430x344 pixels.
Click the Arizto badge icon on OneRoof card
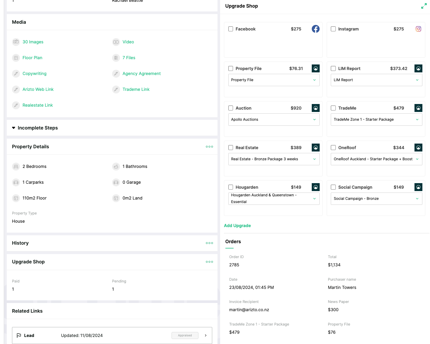pyautogui.click(x=418, y=147)
